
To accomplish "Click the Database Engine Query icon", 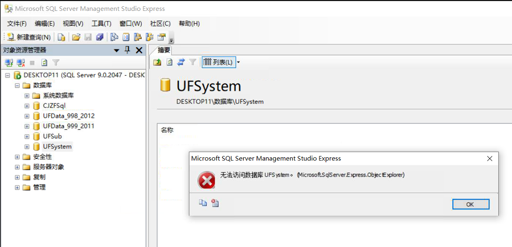I will [61, 37].
